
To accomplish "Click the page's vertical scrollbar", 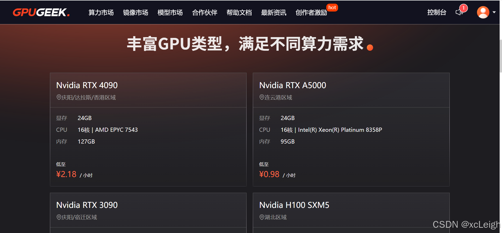I will (x=500, y=56).
